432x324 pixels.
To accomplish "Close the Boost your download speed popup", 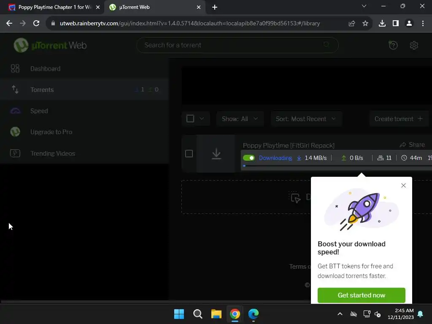I will tap(403, 186).
